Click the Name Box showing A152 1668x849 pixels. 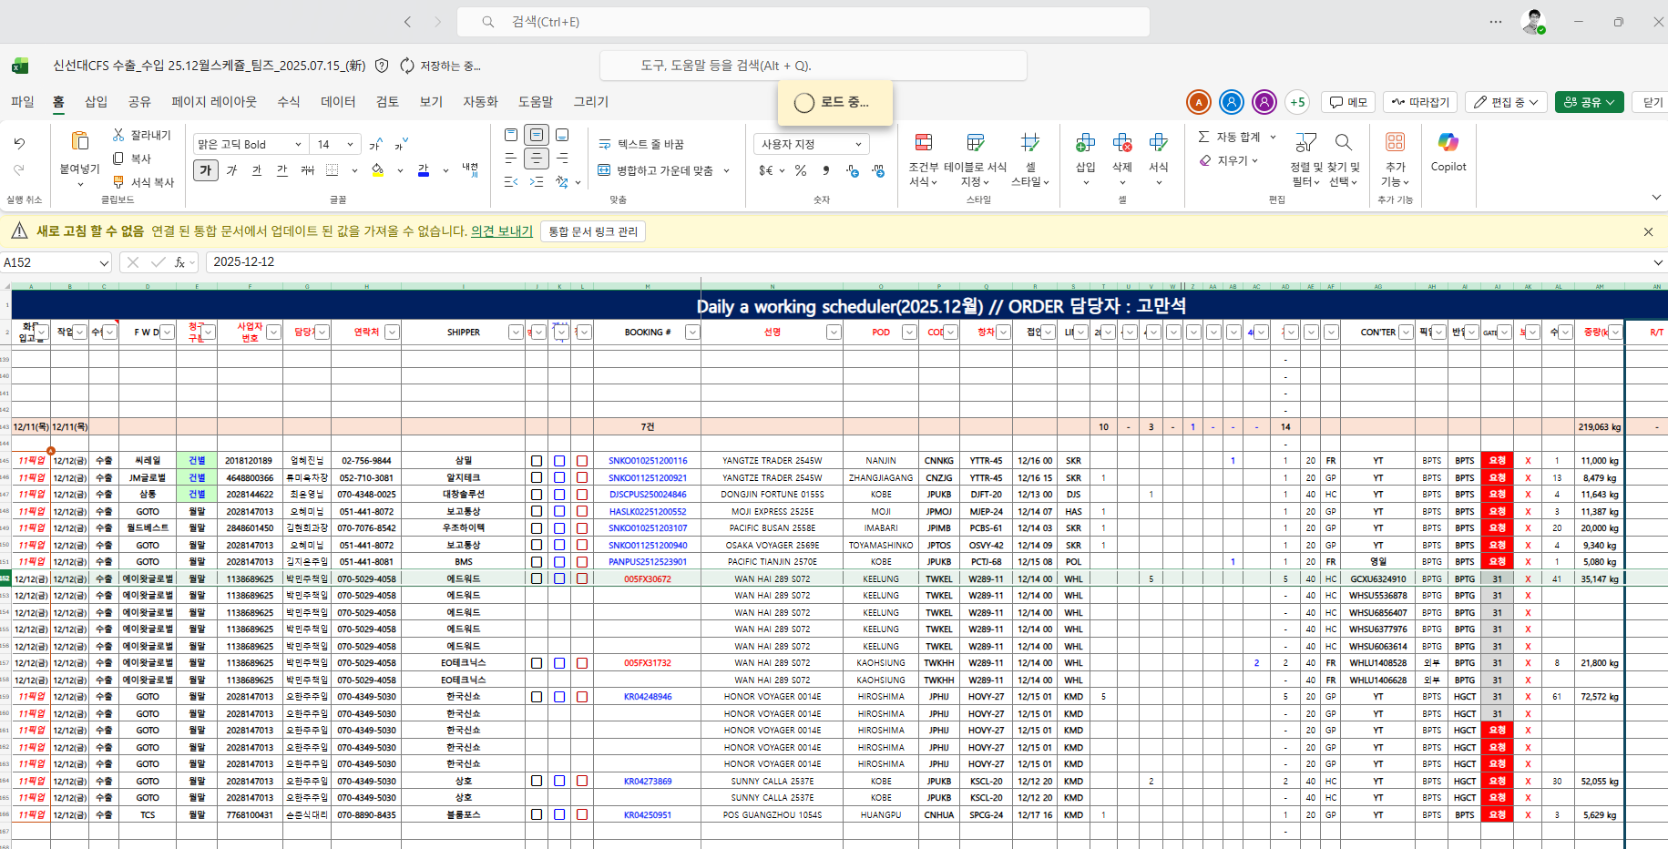56,262
